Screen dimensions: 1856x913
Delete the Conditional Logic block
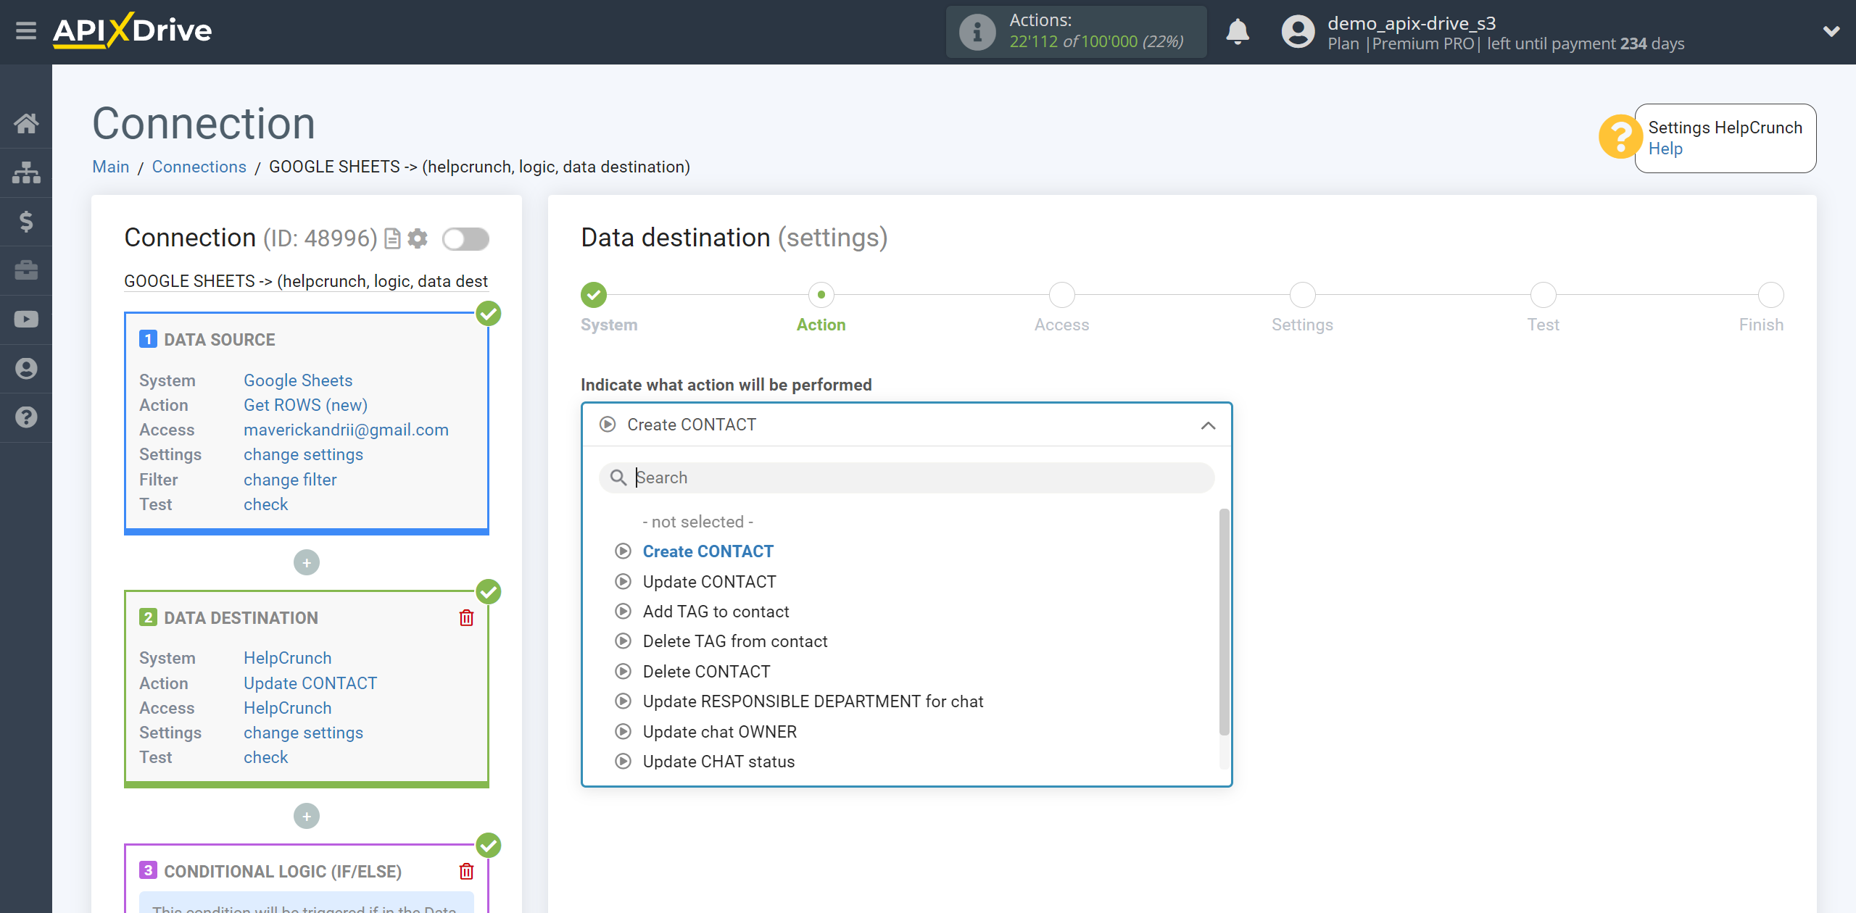coord(466,871)
